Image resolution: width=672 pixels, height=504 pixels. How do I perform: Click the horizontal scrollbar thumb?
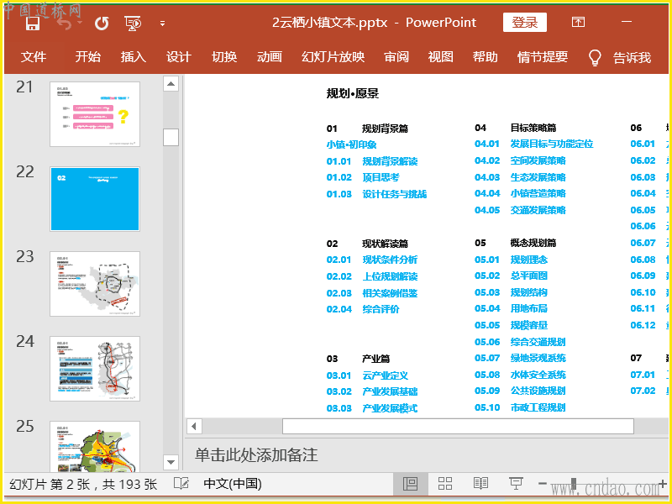(x=458, y=427)
